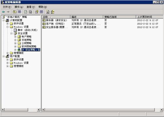Select the 安全服务器 policy entry
The image size is (164, 117).
tap(55, 27)
